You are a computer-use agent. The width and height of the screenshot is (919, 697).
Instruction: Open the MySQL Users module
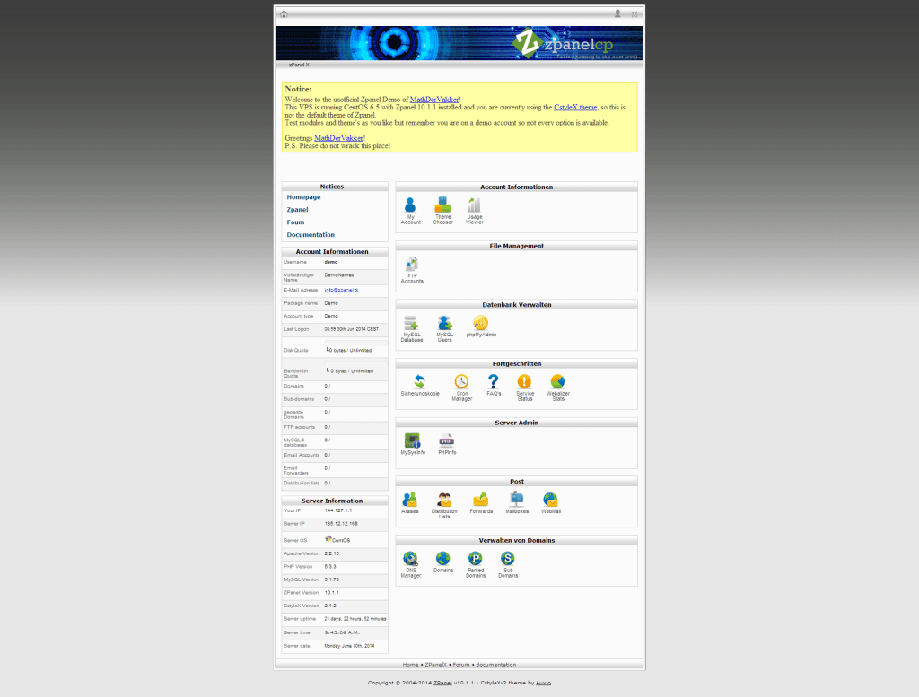tap(445, 328)
